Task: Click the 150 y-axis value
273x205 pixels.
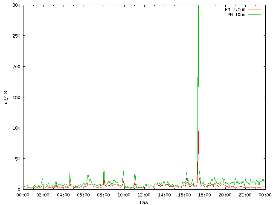Action: pos(16,97)
